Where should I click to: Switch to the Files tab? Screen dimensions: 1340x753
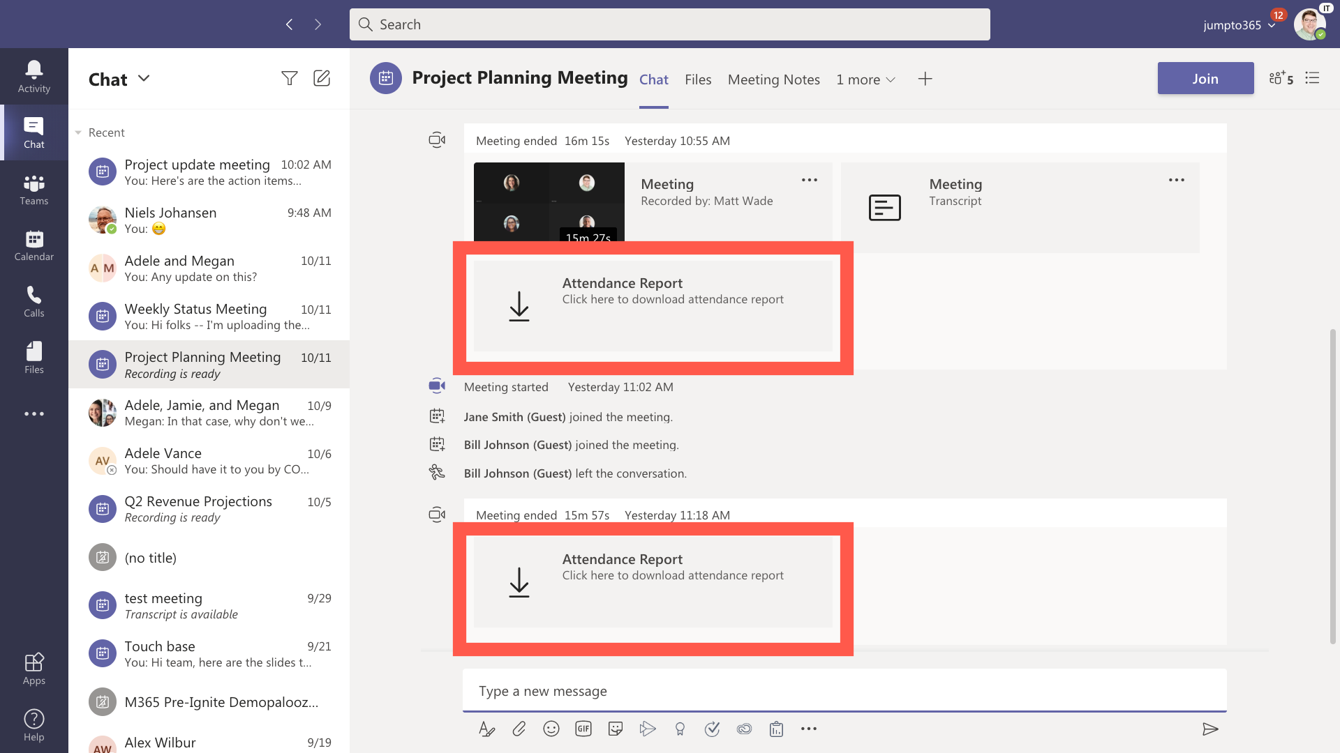coord(698,79)
